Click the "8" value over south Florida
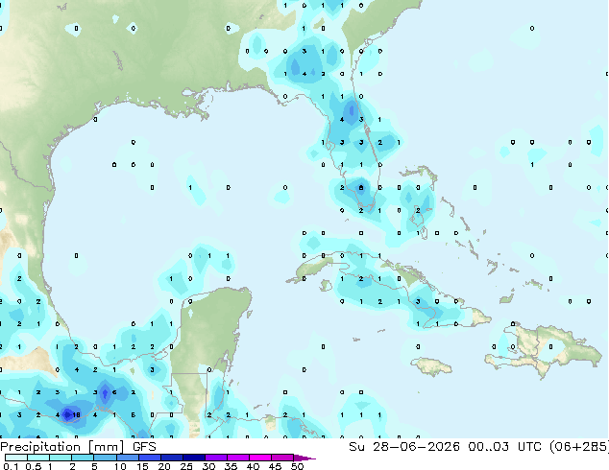609x470 pixels. pos(361,188)
